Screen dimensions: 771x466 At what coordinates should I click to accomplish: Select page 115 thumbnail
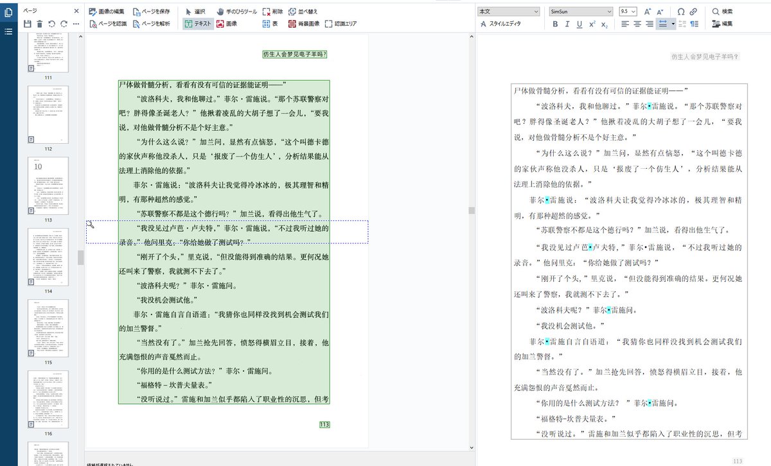(x=48, y=328)
